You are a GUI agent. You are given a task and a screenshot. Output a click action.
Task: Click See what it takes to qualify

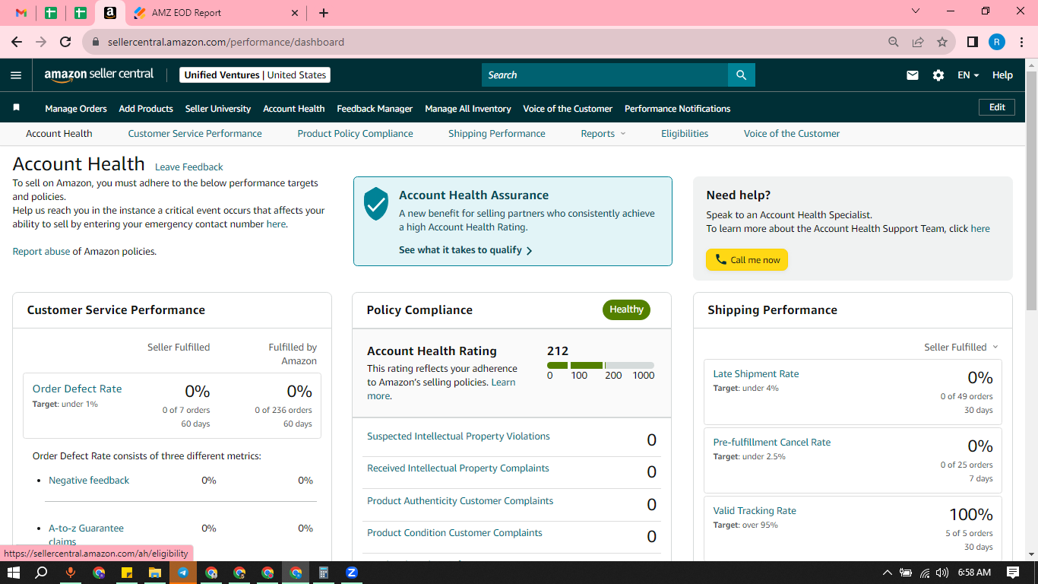click(x=465, y=250)
